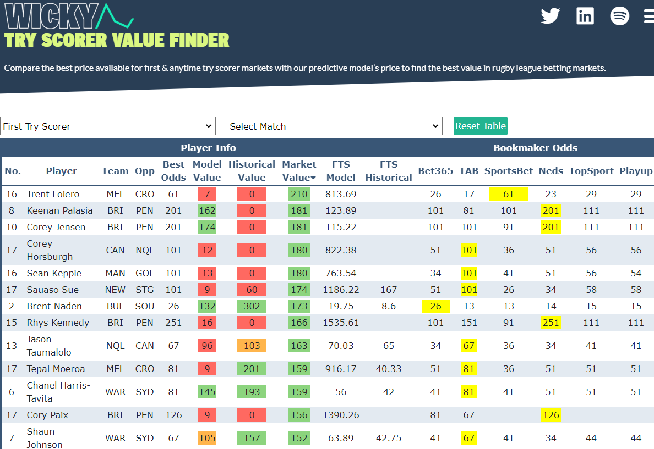Viewport: 654px width, 449px height.
Task: Sort by Model Value column header
Action: tap(207, 171)
